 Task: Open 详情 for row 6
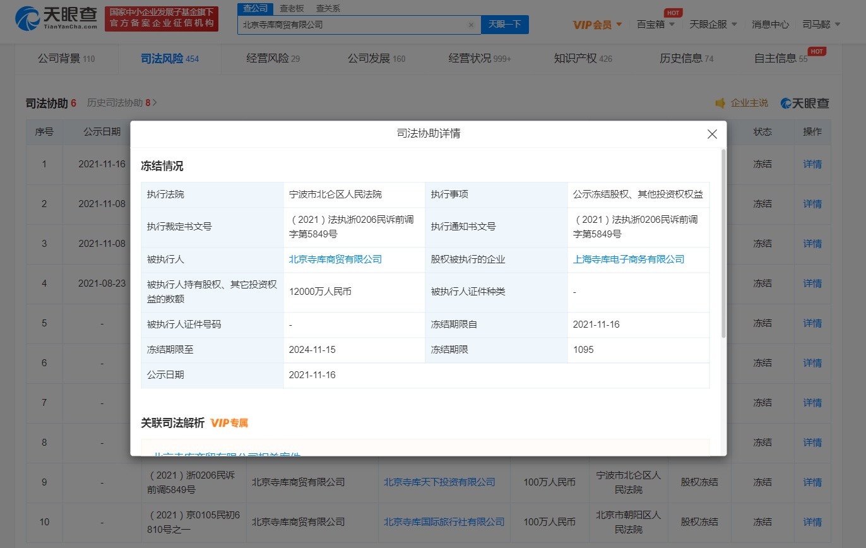[812, 363]
